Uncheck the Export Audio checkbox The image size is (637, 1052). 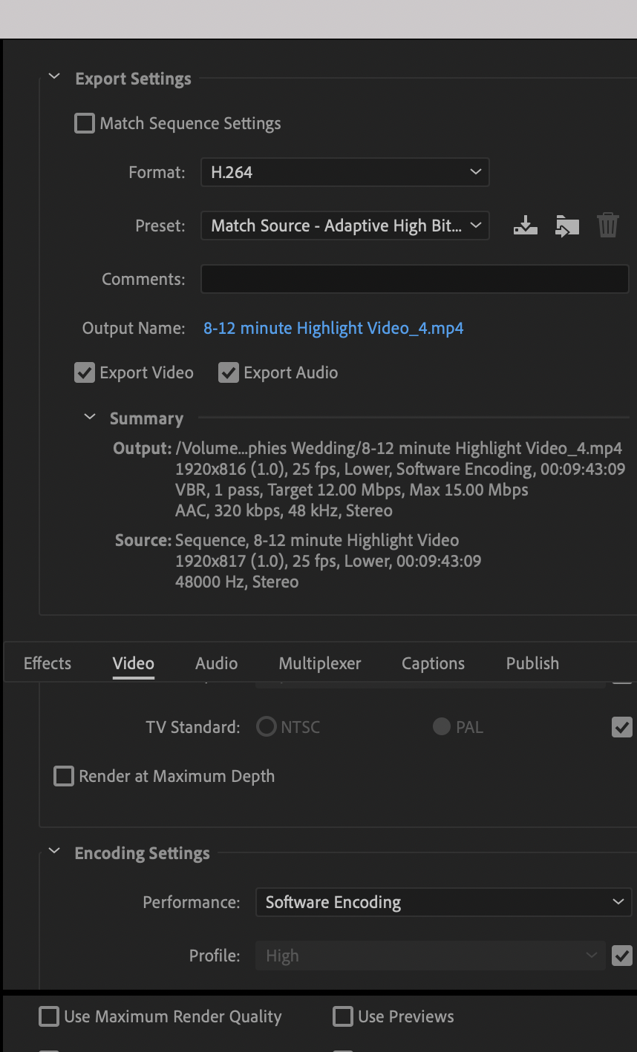click(x=229, y=372)
